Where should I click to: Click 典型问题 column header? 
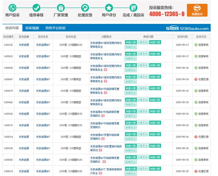[148, 37]
